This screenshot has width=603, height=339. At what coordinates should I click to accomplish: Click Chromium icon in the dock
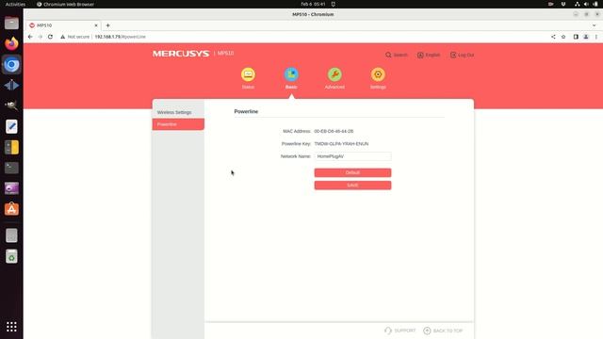pyautogui.click(x=11, y=65)
